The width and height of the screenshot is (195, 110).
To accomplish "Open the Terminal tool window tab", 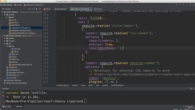I will [x=18, y=107].
